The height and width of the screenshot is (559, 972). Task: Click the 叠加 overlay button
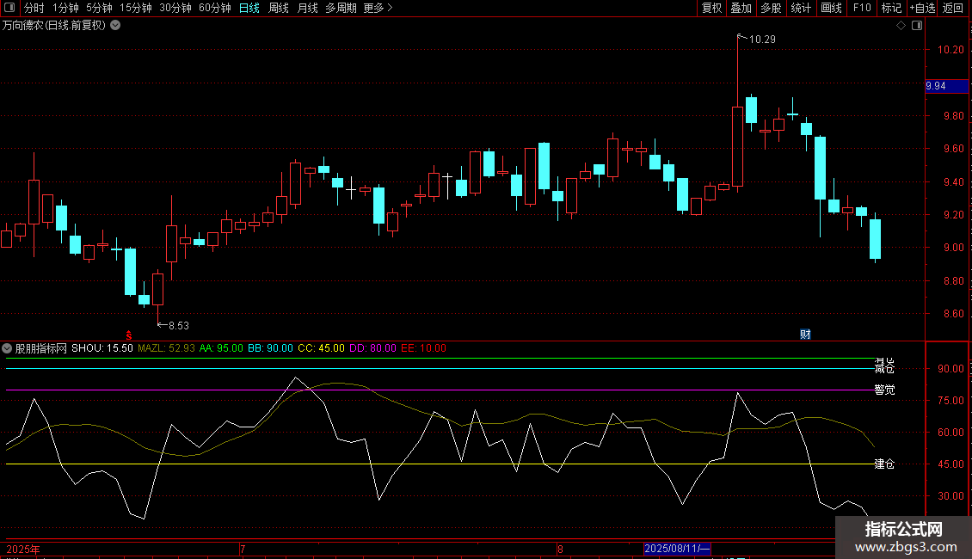(741, 8)
